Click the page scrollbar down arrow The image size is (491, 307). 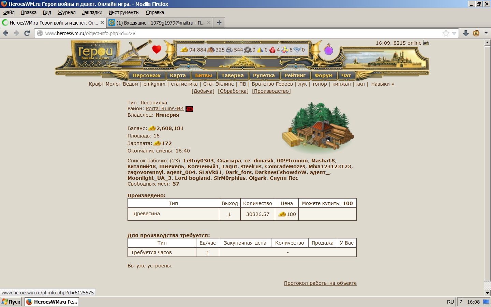click(487, 293)
